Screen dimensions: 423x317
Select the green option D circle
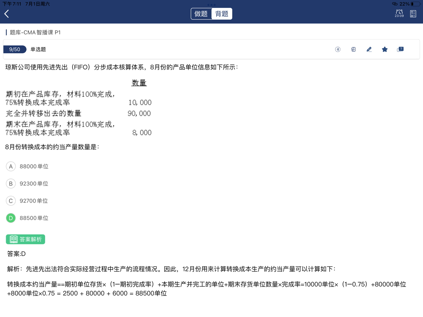click(x=11, y=218)
